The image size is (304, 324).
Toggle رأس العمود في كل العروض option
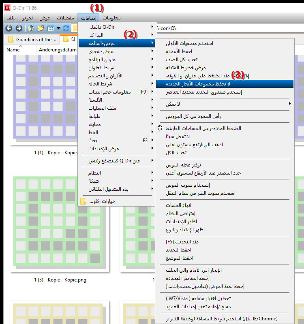click(x=225, y=116)
